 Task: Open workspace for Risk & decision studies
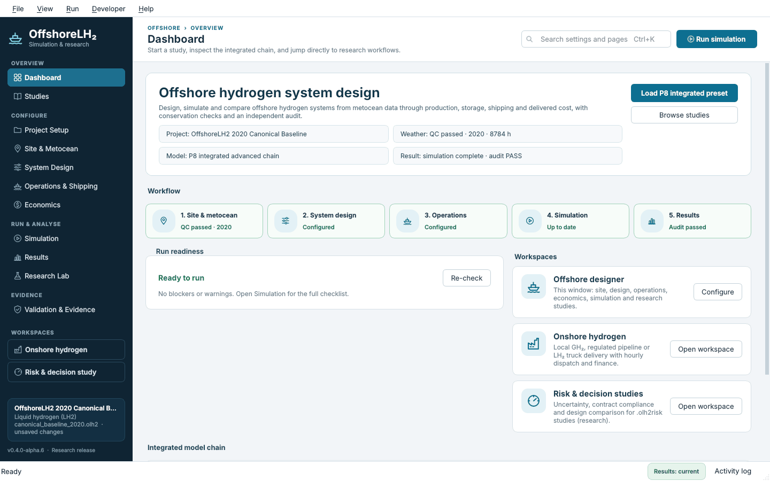(x=706, y=406)
